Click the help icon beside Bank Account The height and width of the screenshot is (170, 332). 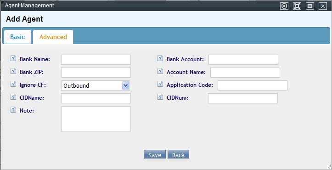[x=160, y=58]
